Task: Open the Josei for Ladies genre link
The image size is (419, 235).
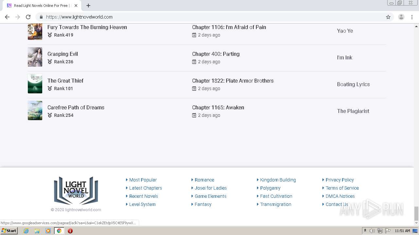Action: point(210,188)
